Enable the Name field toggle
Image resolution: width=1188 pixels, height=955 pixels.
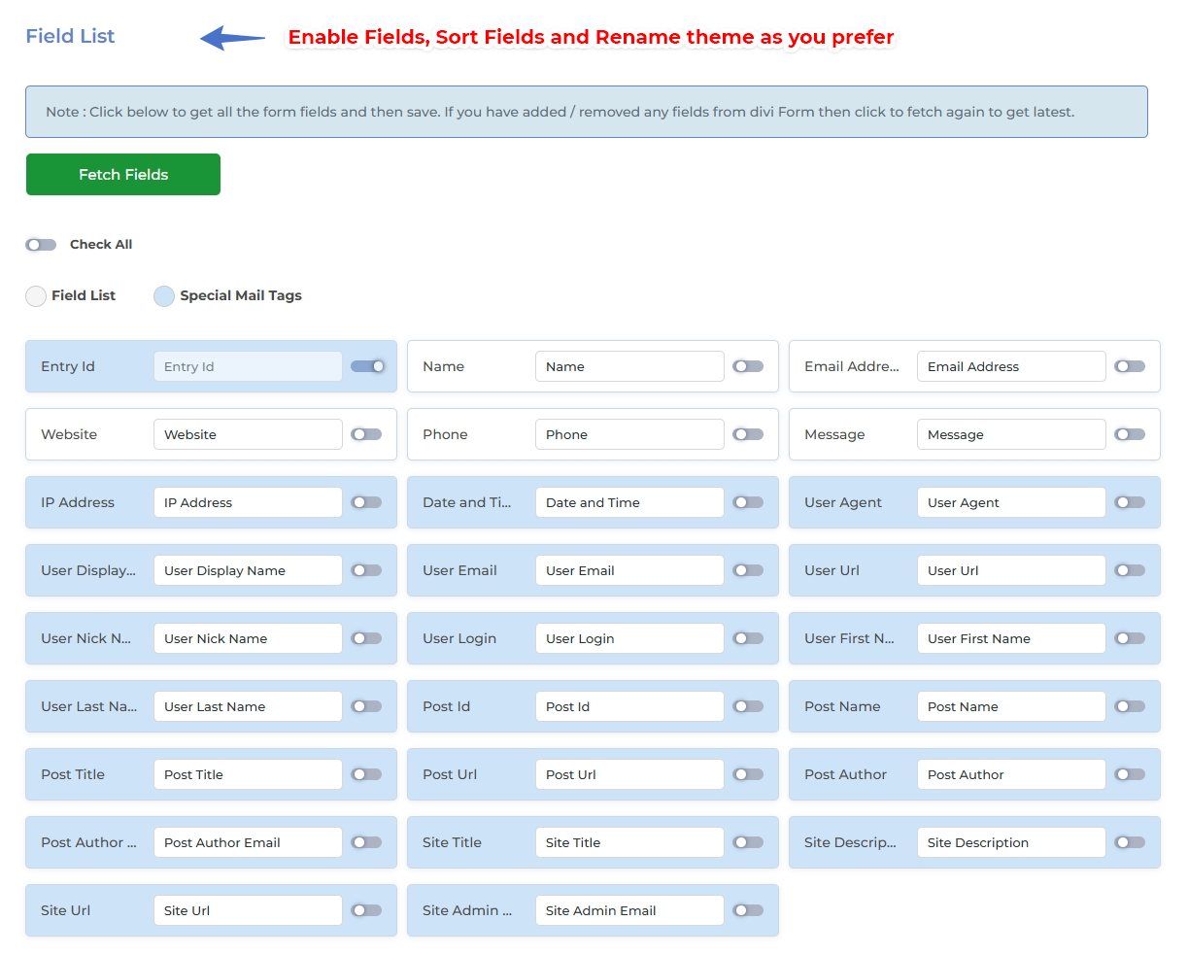click(x=748, y=366)
